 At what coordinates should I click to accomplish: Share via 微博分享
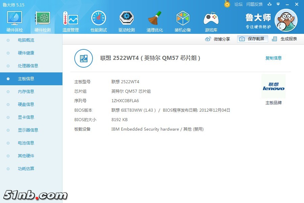218,39
